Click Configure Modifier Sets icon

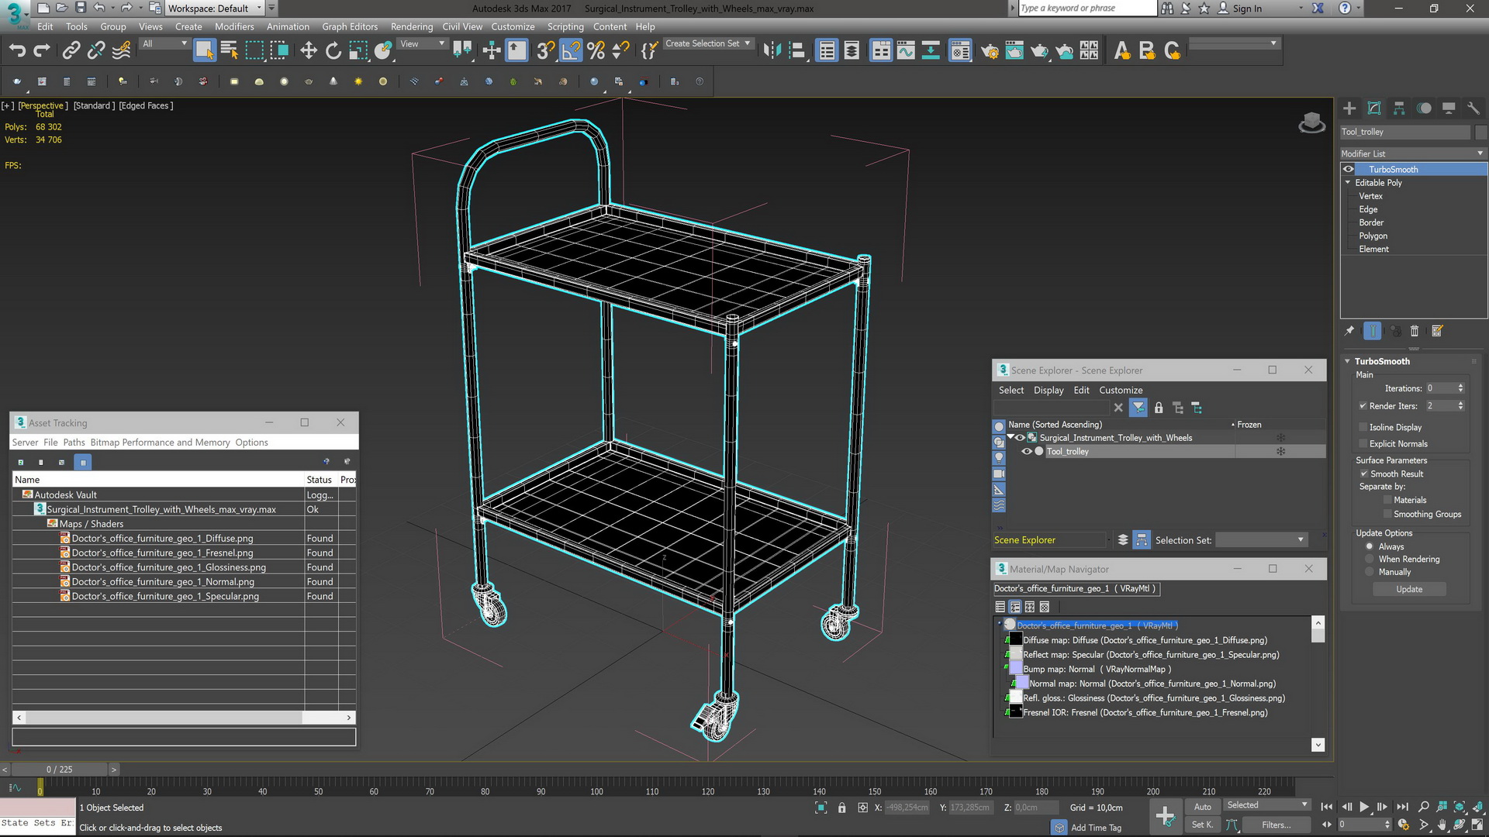pyautogui.click(x=1437, y=331)
